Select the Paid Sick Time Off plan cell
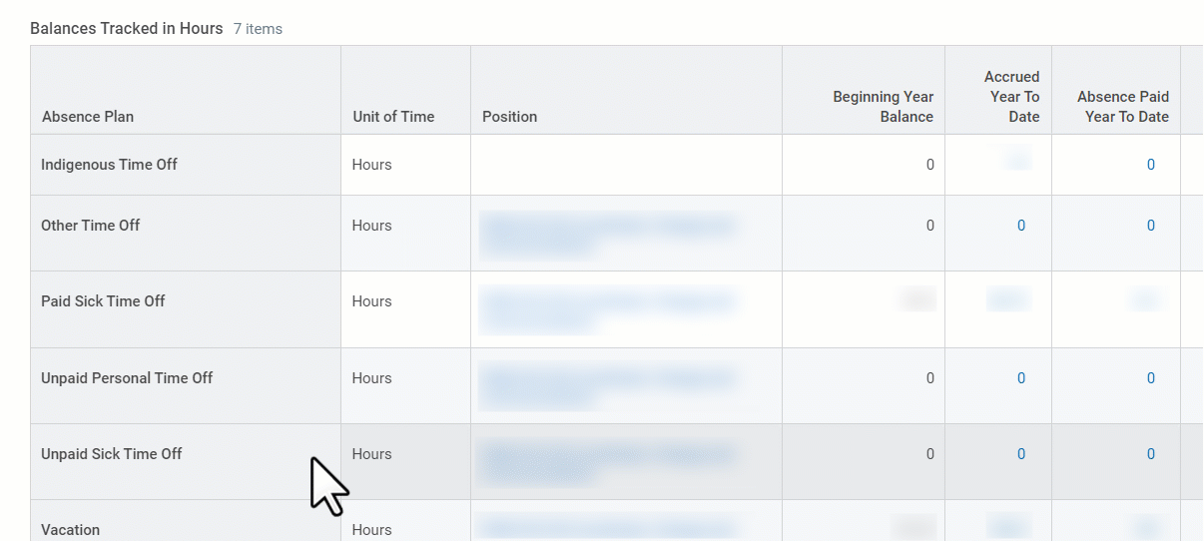The image size is (1204, 541). [x=103, y=301]
